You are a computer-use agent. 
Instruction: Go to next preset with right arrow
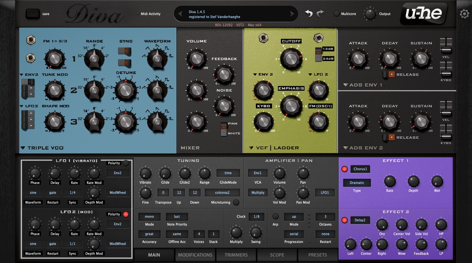pyautogui.click(x=292, y=14)
